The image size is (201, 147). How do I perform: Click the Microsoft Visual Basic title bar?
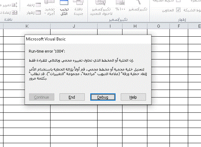tap(88, 39)
